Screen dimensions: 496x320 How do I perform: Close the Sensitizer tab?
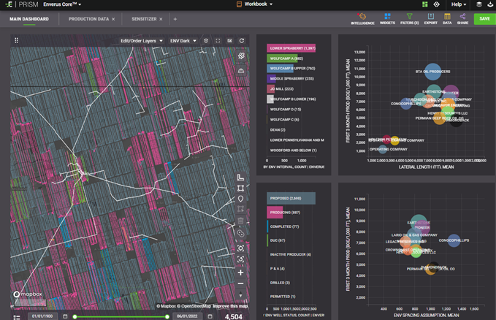[x=161, y=19]
